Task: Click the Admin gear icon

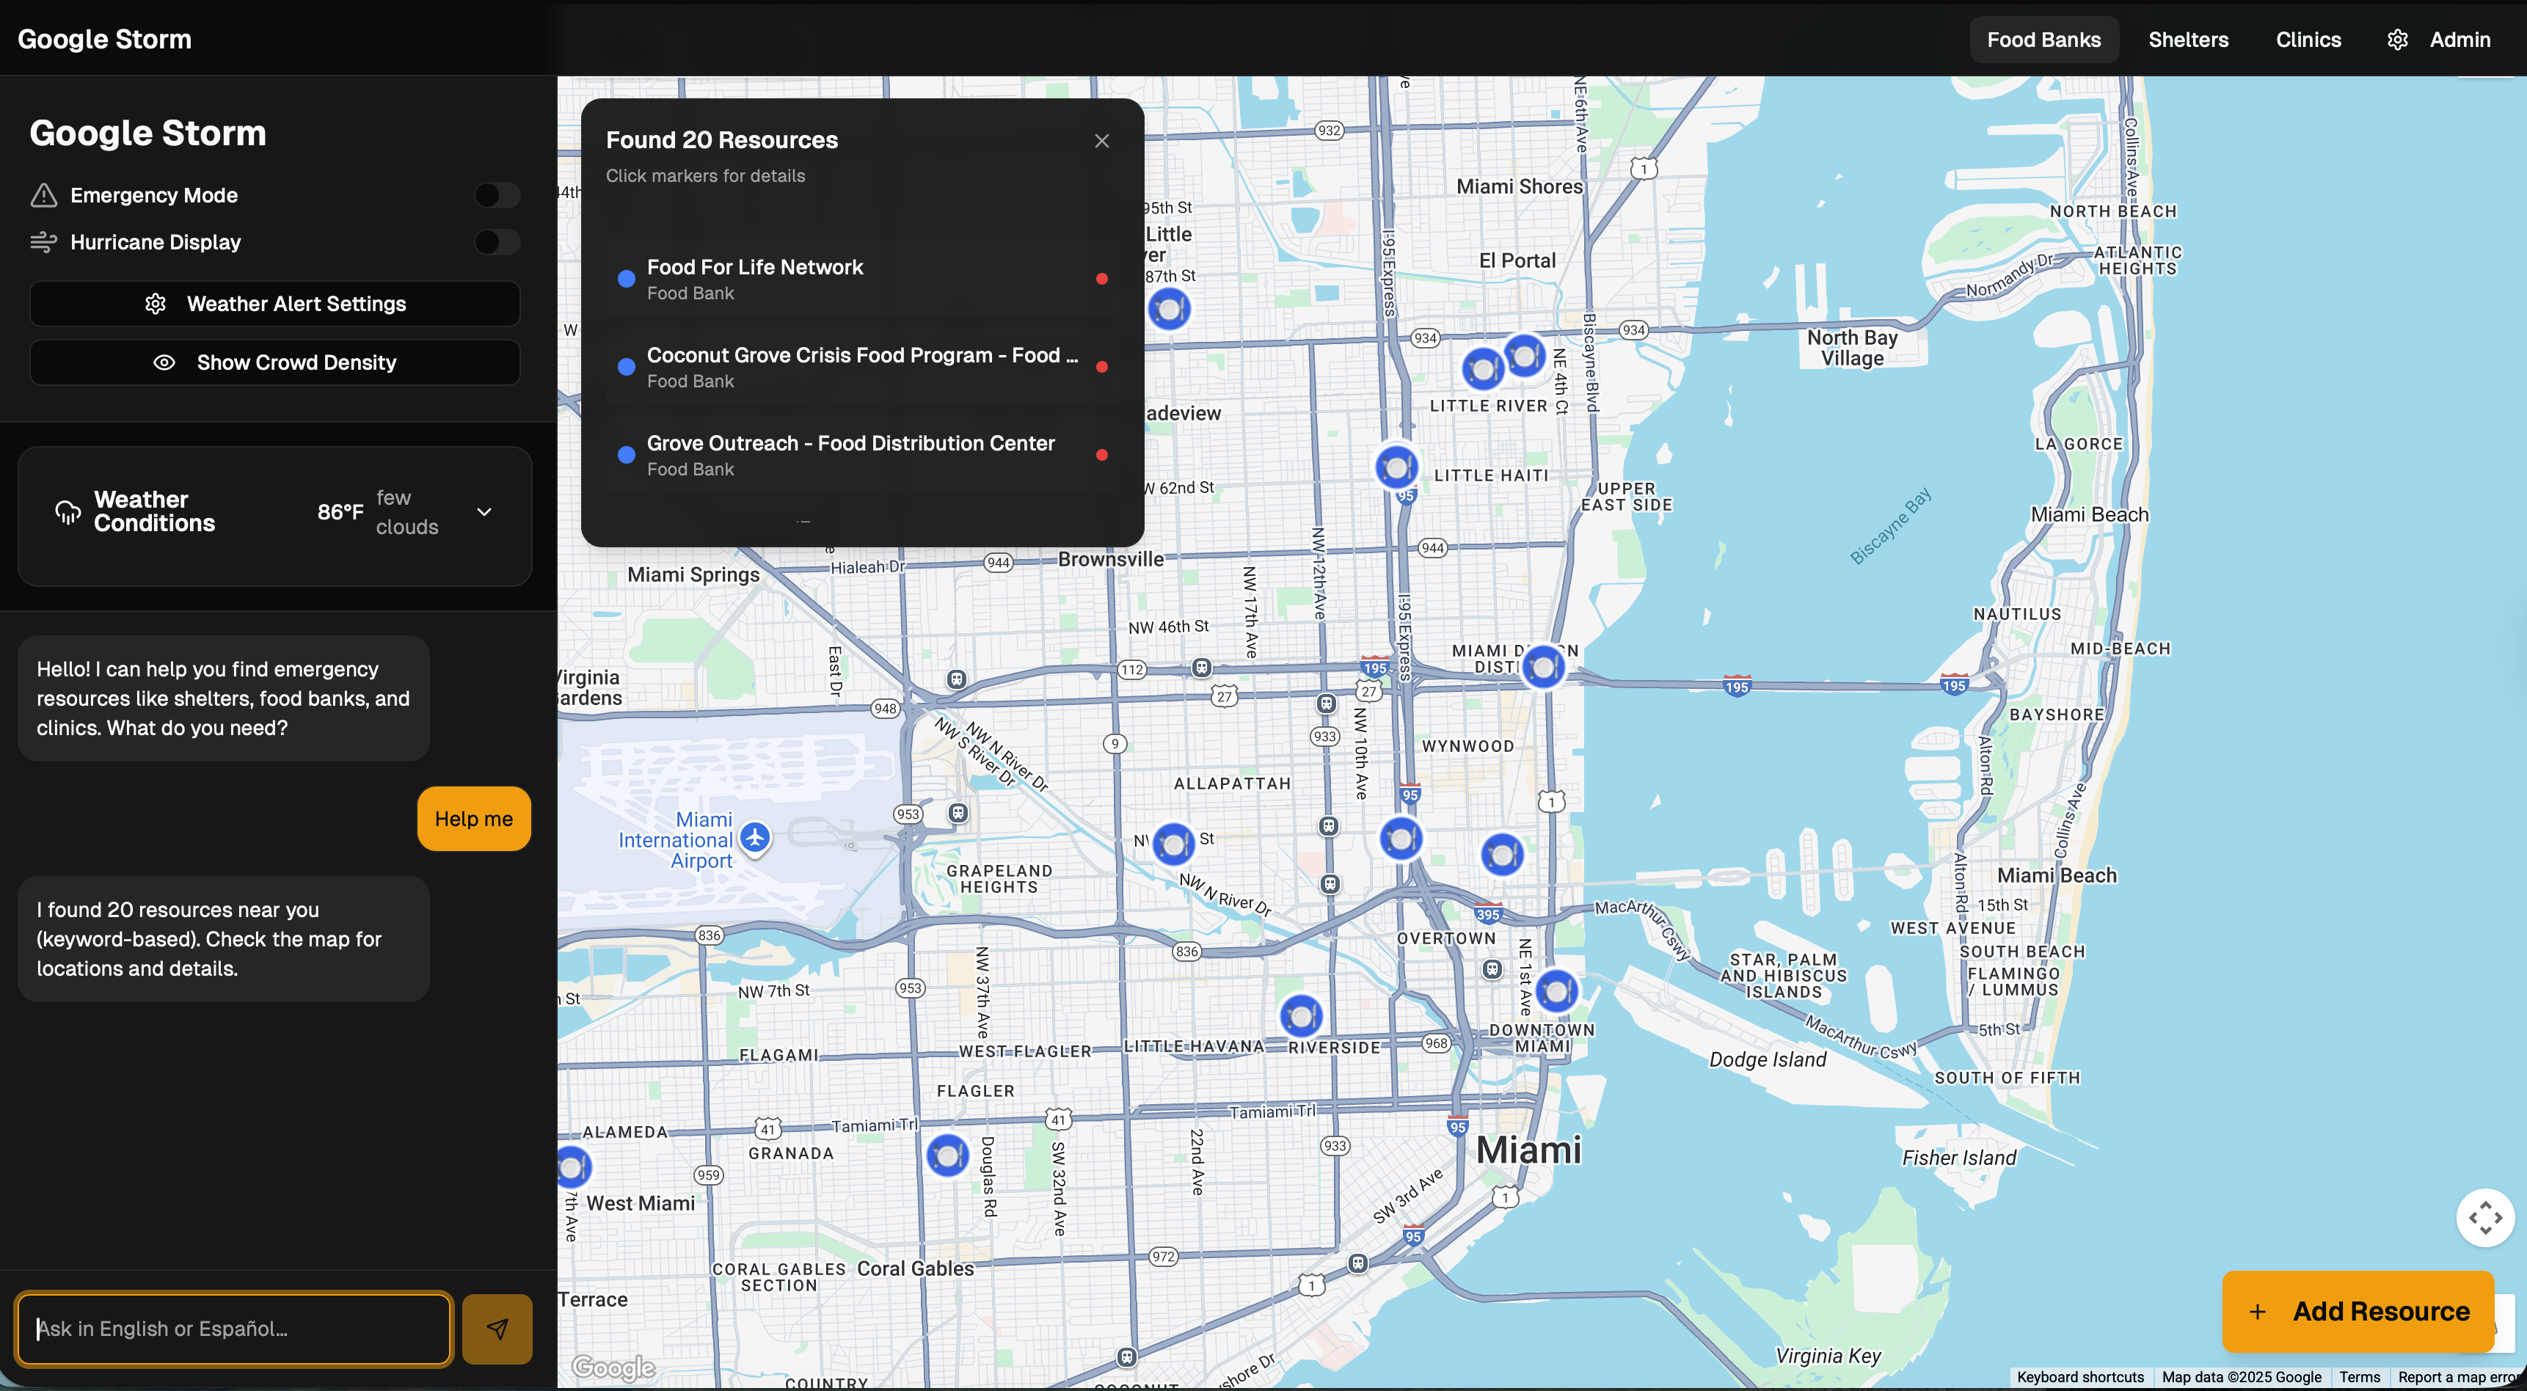Action: 2396,39
